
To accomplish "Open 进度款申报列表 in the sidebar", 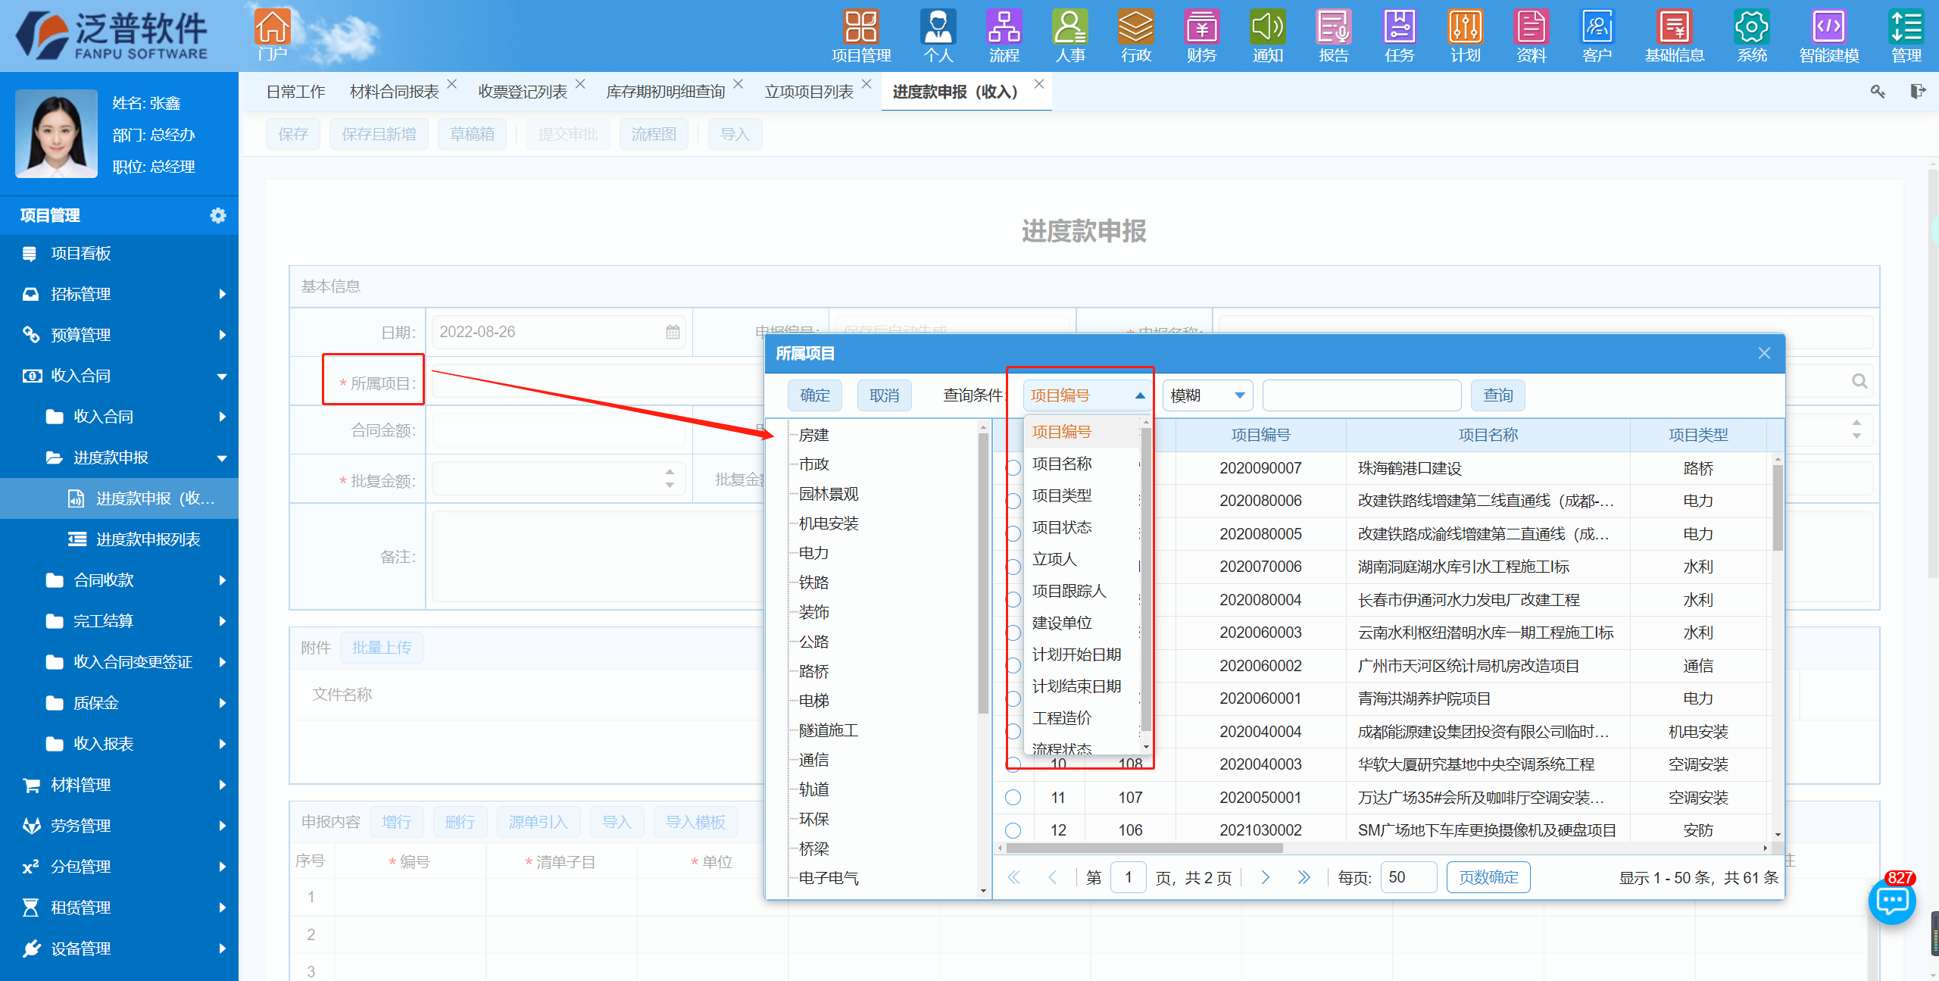I will coord(148,539).
